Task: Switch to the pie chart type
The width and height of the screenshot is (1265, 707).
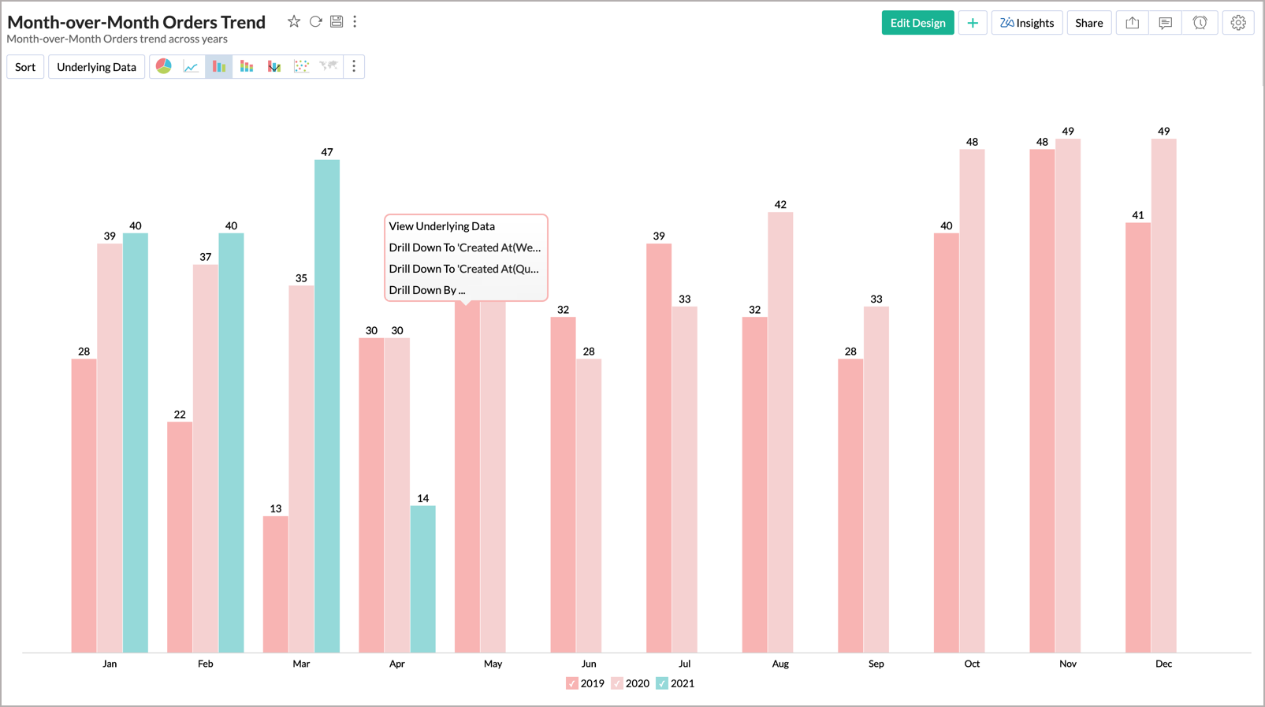Action: click(x=164, y=67)
